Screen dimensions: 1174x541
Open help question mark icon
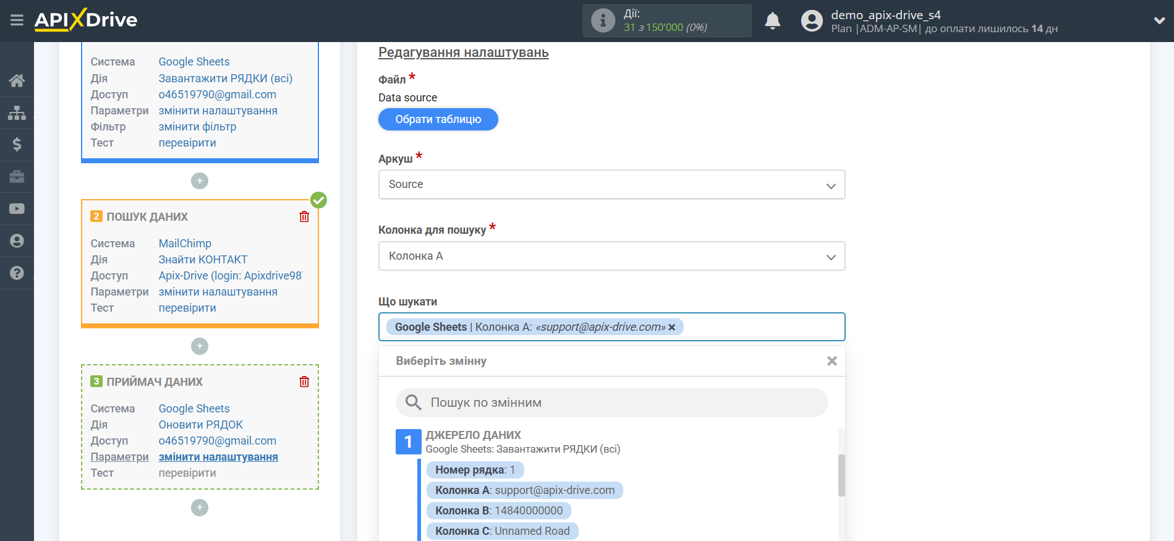point(17,273)
